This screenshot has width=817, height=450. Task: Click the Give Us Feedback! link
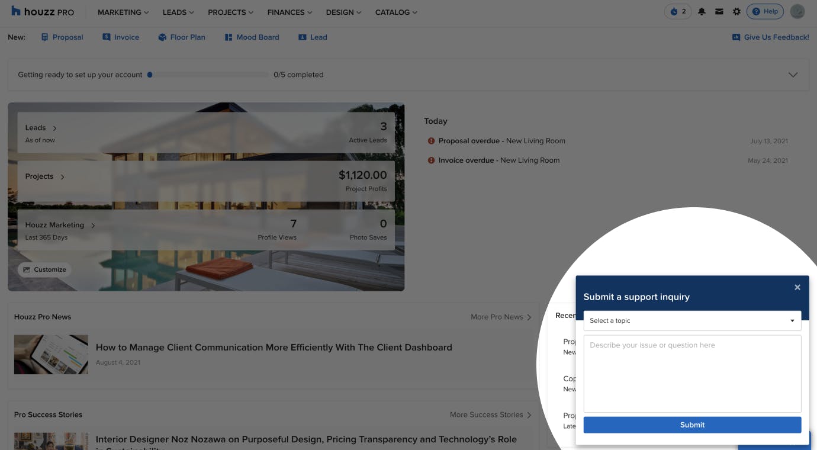[776, 37]
